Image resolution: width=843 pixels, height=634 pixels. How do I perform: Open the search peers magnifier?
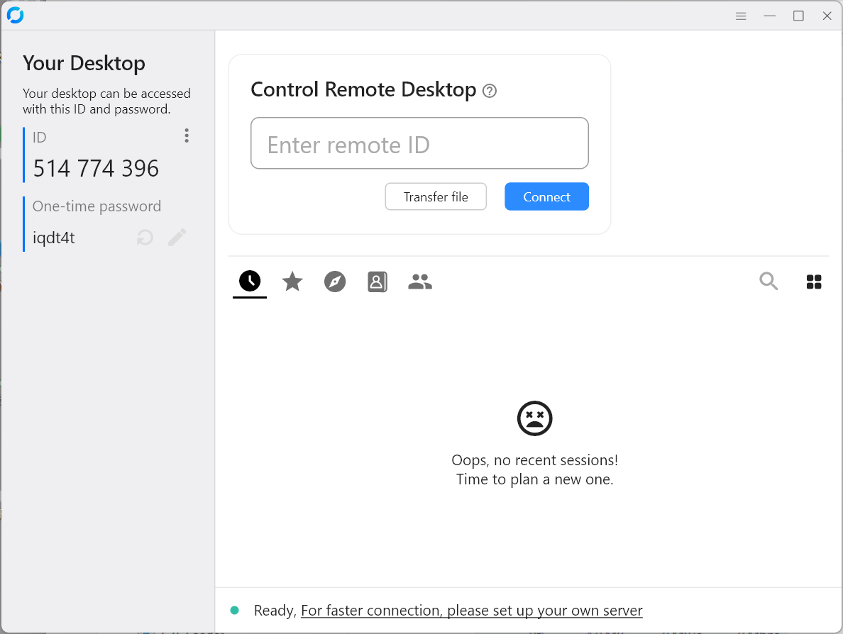click(768, 282)
